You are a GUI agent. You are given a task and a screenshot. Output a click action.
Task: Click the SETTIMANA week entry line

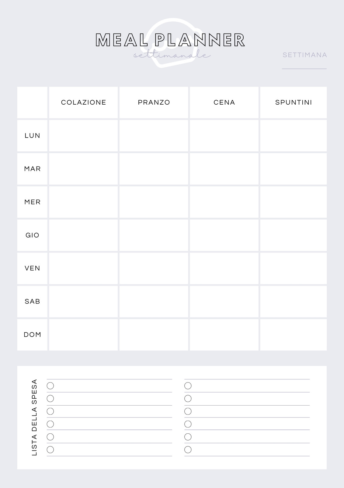click(304, 69)
